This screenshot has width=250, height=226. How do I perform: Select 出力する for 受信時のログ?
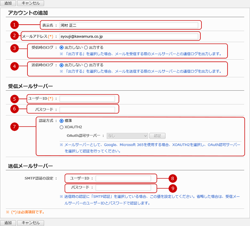86,47
